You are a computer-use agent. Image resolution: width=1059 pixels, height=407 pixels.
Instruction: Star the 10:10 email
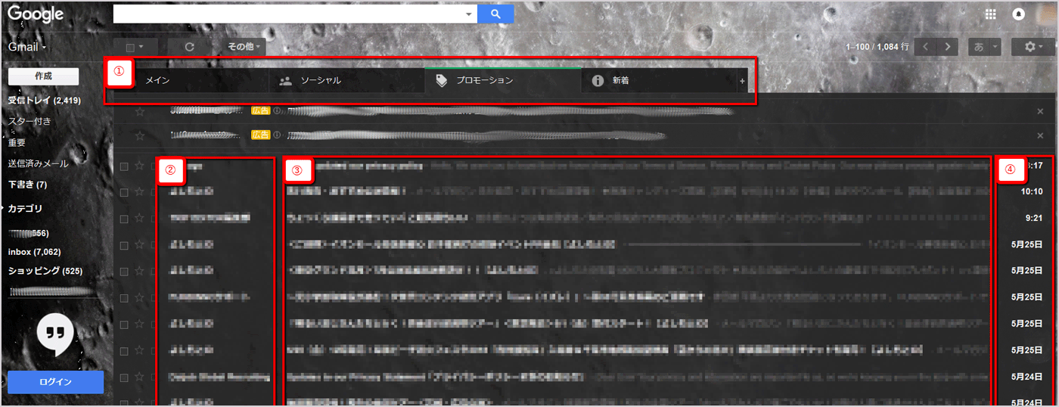(x=139, y=192)
